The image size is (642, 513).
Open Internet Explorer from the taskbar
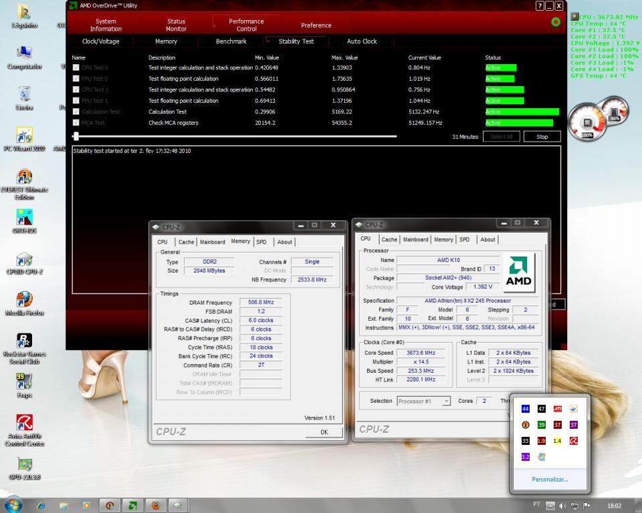point(41,506)
